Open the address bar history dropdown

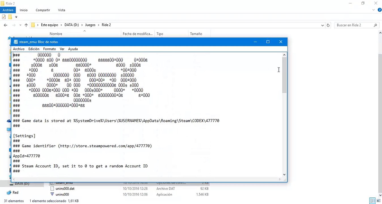click(x=322, y=25)
